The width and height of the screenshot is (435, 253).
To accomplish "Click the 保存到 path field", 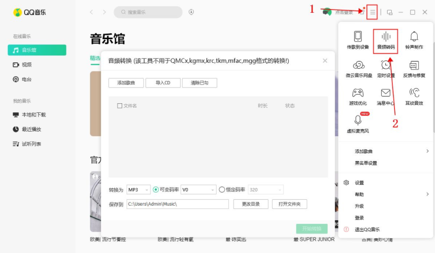I will 177,204.
